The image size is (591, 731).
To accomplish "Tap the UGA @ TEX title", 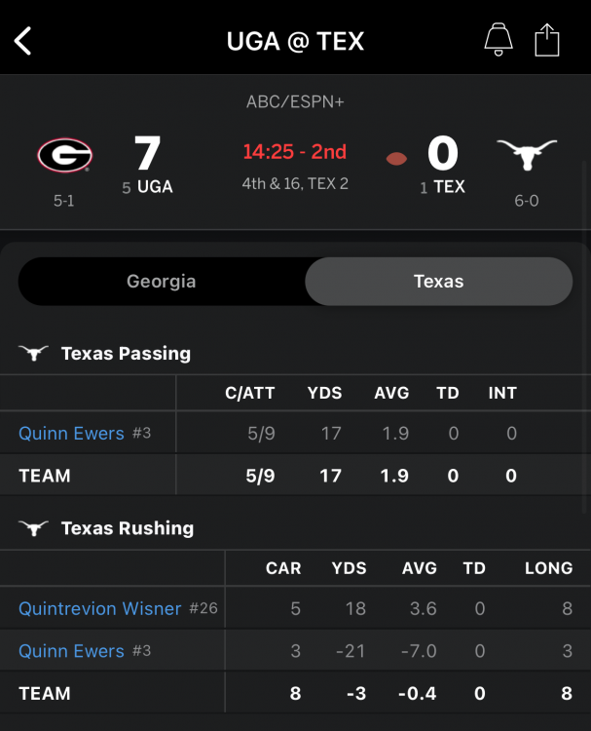I will coord(295,41).
